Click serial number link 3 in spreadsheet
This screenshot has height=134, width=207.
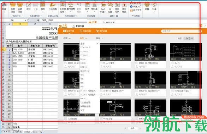(9, 56)
